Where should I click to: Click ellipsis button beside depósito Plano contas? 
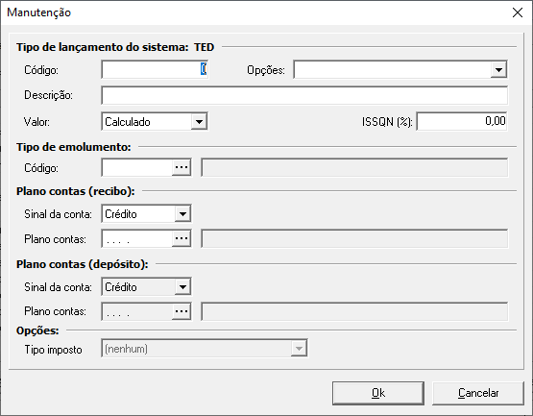coord(182,311)
